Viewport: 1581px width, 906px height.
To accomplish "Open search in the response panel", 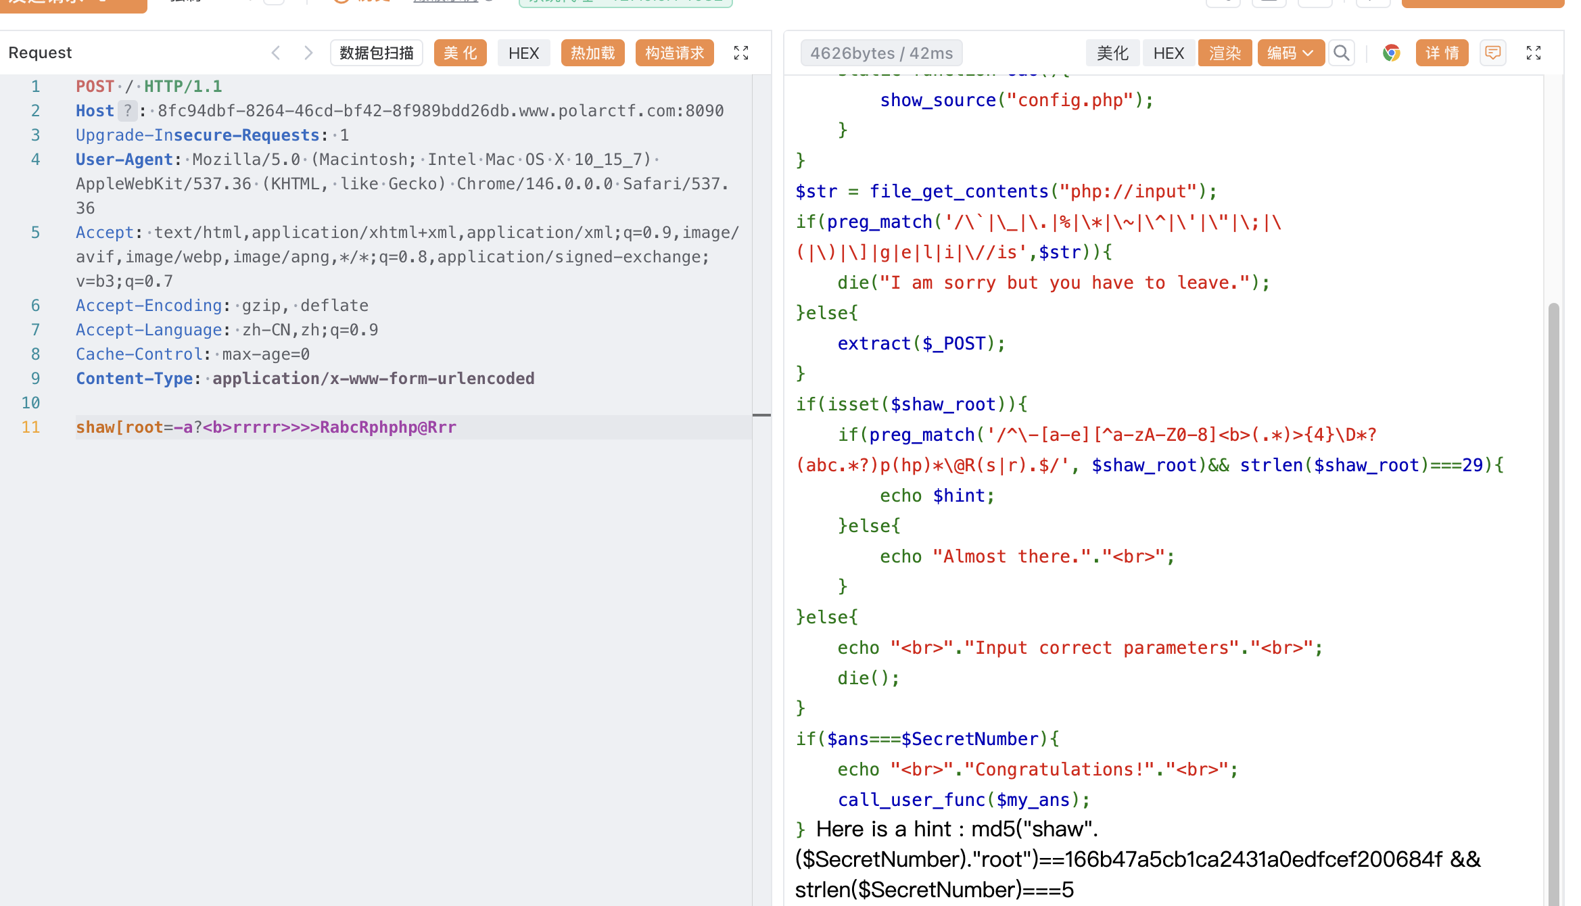I will [x=1342, y=53].
